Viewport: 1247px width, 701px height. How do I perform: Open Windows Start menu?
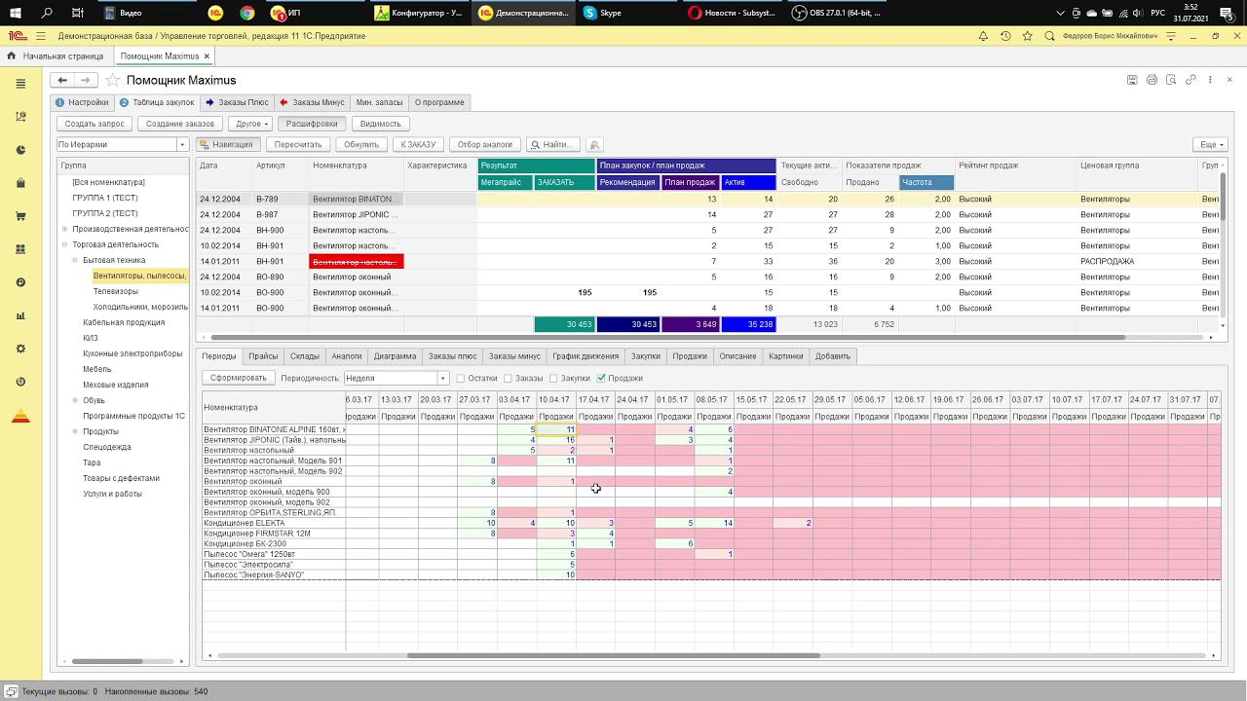(x=17, y=13)
